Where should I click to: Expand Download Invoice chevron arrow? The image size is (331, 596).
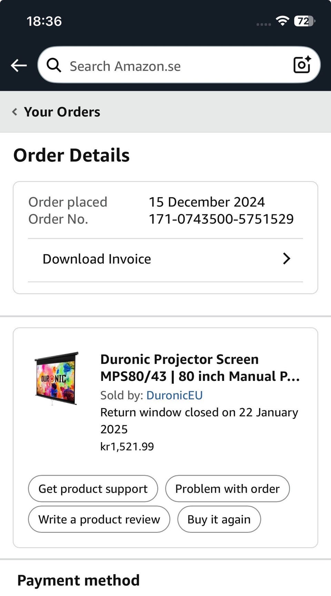click(286, 259)
